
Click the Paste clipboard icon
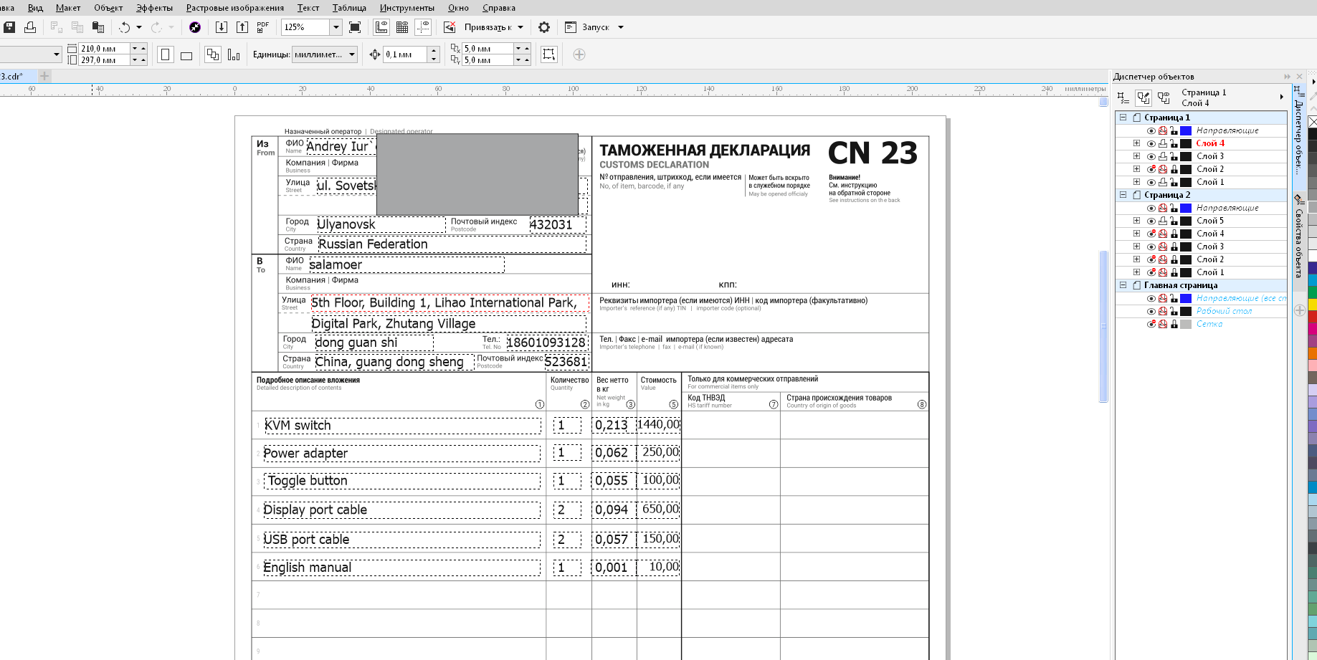(98, 27)
